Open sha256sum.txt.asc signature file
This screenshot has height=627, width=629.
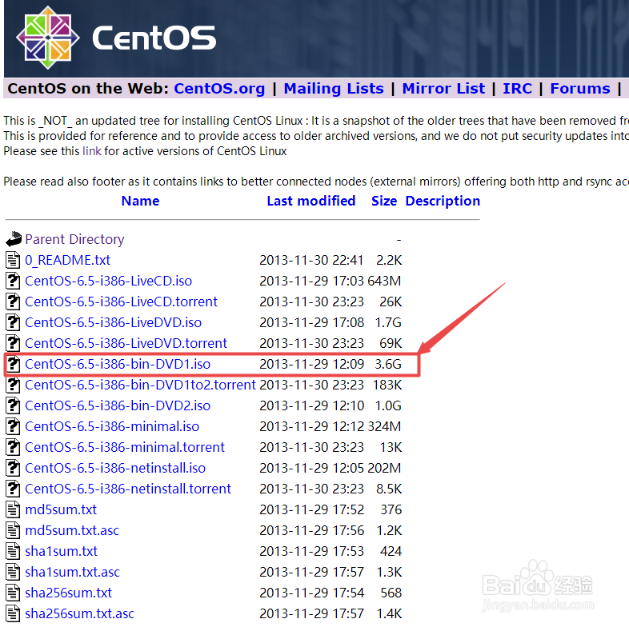pyautogui.click(x=79, y=614)
